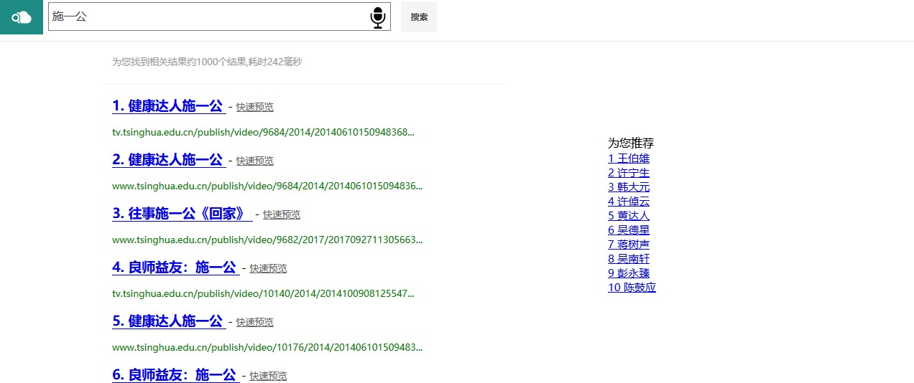Click the 为您推荐 heading text
The height and width of the screenshot is (383, 914).
(631, 143)
